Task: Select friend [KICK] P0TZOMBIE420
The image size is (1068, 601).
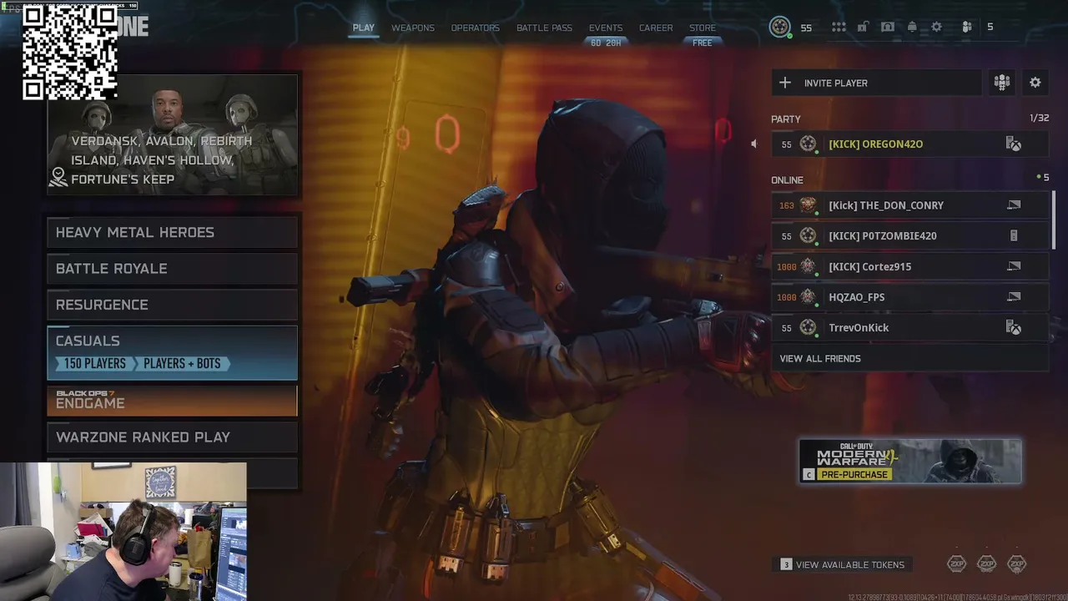Action: click(x=909, y=235)
